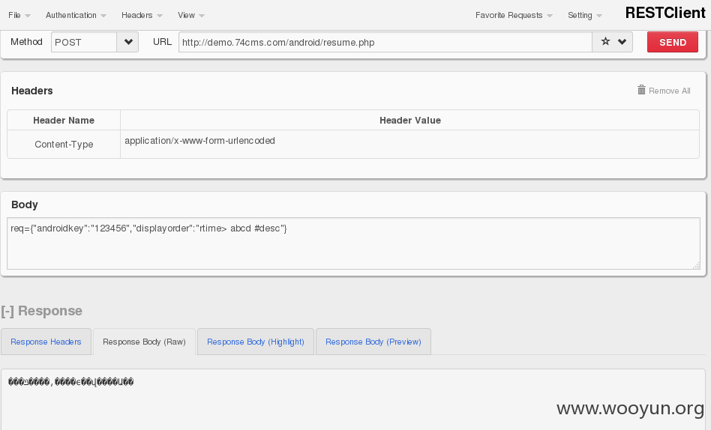Screen dimensions: 711x430
Task: Click the Method POST input field
Action: pos(84,42)
